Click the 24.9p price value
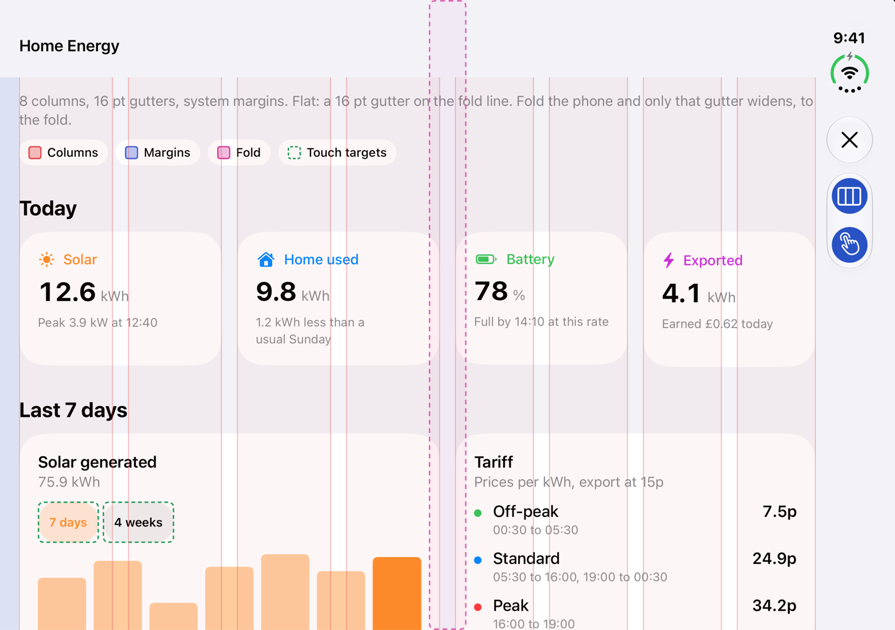The image size is (895, 630). coord(775,558)
